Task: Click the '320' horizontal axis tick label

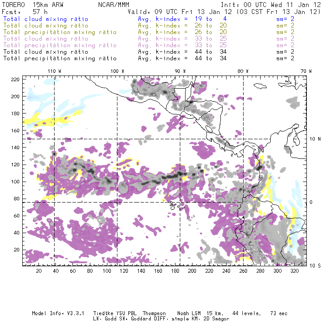Action: coord(294,271)
